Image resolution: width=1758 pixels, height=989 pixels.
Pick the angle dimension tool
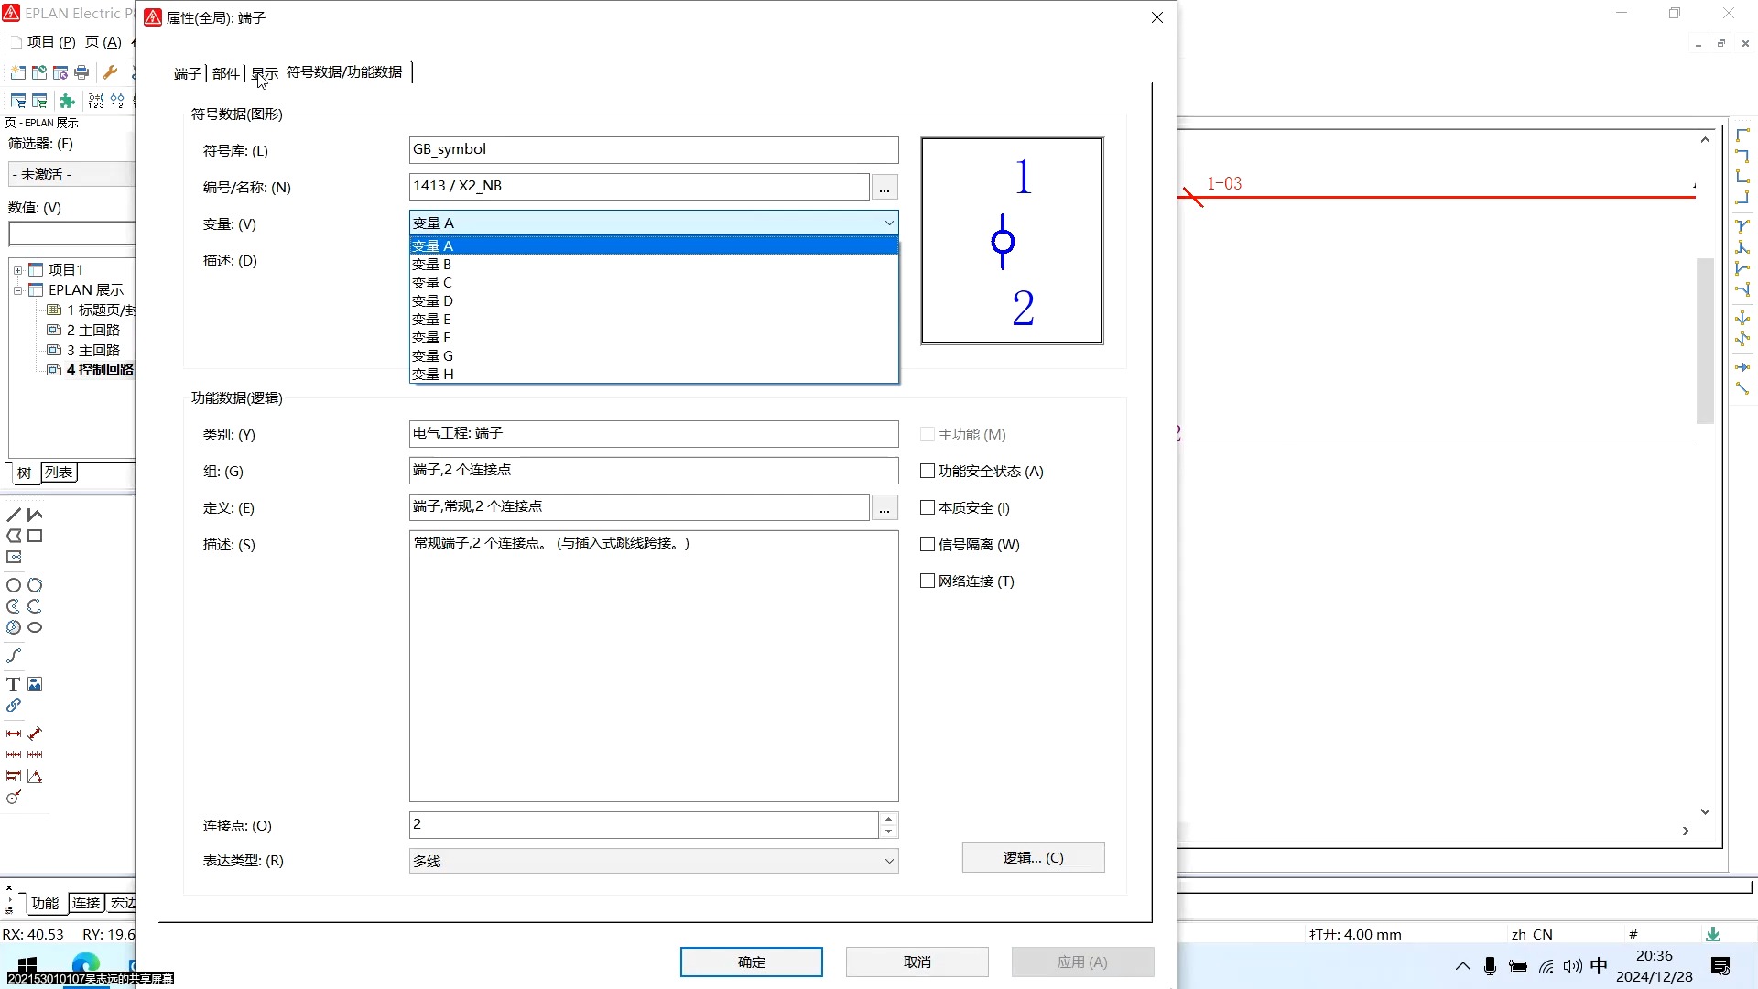[x=35, y=777]
